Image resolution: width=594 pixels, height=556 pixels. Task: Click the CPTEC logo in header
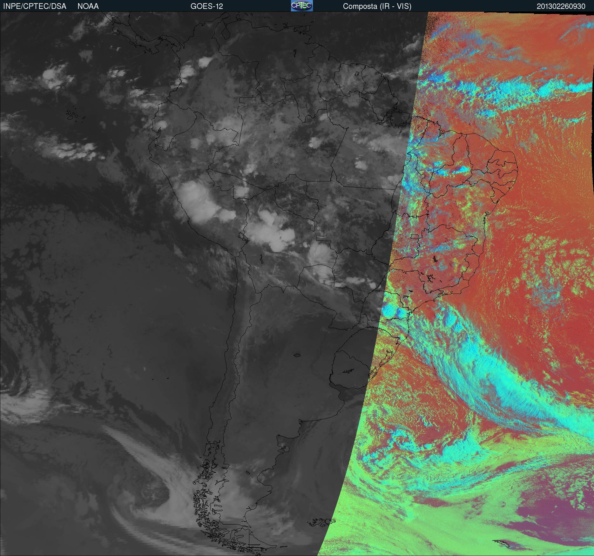[x=302, y=6]
